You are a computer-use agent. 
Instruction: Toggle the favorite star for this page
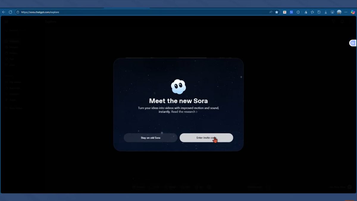coord(277,12)
